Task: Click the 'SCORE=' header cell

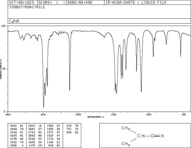Action: click(x=52, y=2)
